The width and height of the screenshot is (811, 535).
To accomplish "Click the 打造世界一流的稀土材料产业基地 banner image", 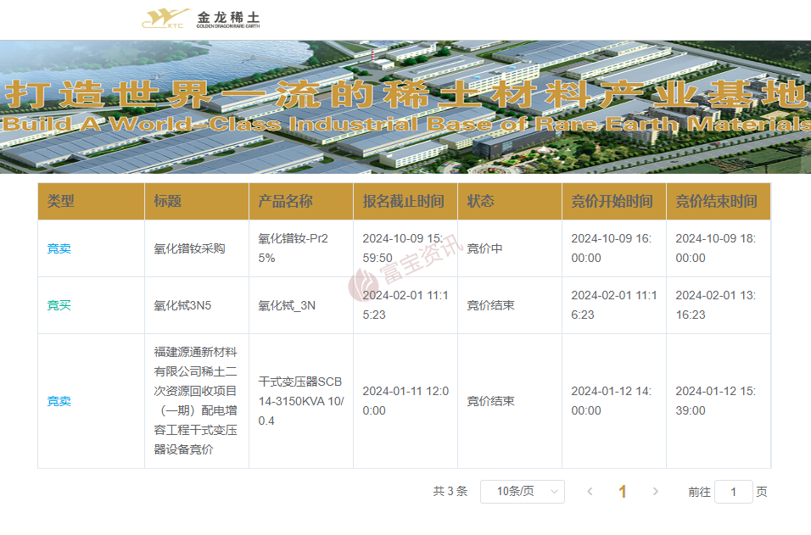I will pyautogui.click(x=405, y=107).
